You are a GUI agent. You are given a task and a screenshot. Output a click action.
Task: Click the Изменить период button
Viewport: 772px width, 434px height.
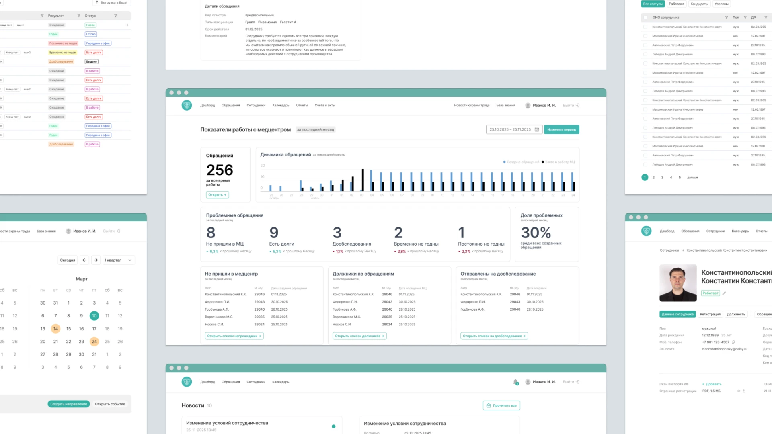(x=561, y=130)
